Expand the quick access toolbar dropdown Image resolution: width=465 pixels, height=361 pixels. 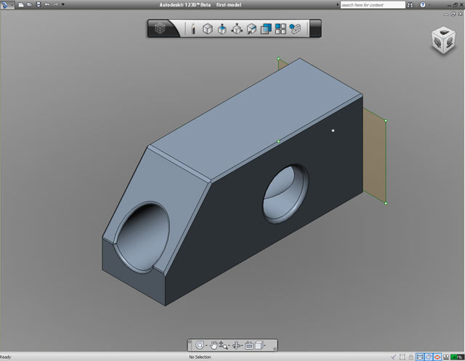point(63,5)
